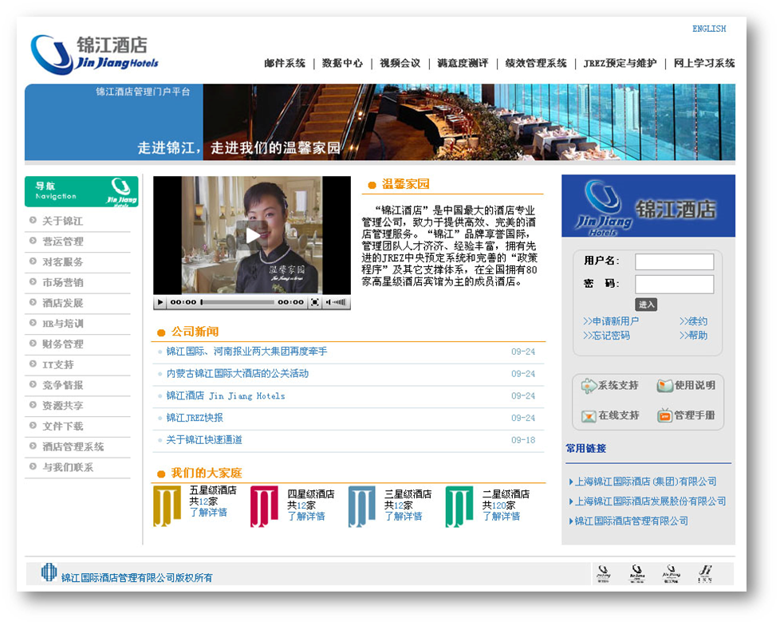Click the small play button in video control bar
The image size is (780, 625).
point(160,302)
